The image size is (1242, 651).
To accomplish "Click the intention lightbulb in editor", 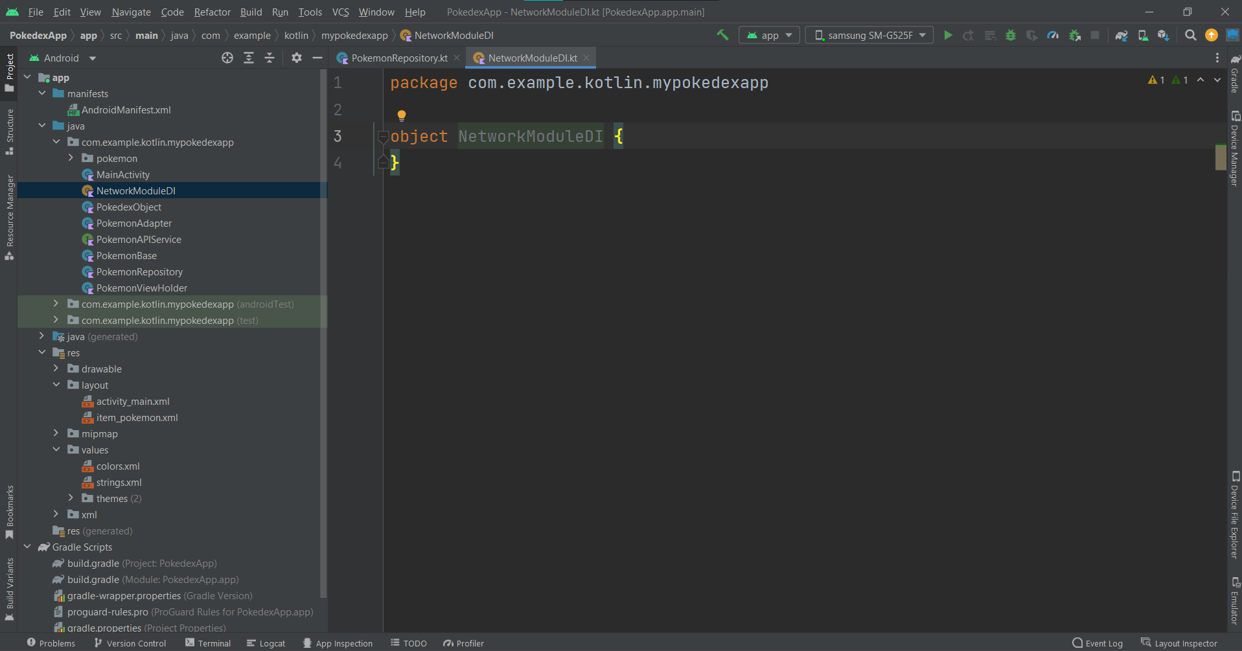I will point(402,115).
